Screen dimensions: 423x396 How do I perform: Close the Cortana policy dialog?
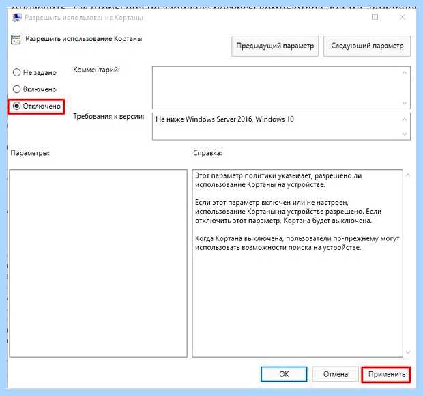[403, 17]
